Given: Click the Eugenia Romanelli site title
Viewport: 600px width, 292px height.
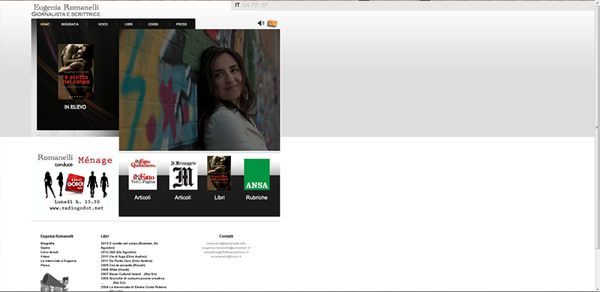Looking at the screenshot, I should click(x=66, y=7).
